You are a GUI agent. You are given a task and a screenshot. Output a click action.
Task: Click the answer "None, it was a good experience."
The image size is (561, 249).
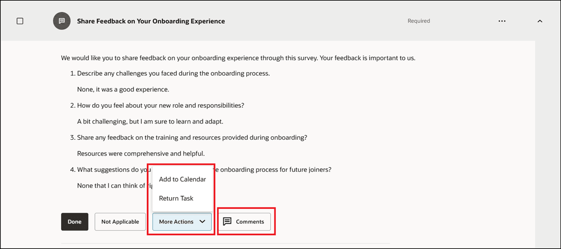[x=123, y=90]
